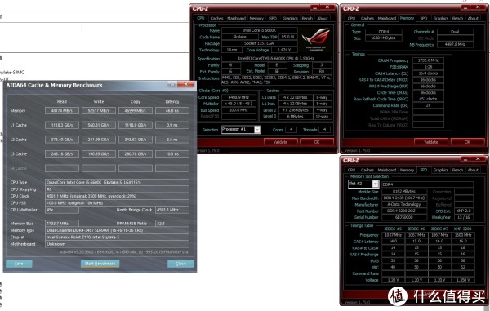Click Validate in the CPU tab window

click(x=280, y=142)
